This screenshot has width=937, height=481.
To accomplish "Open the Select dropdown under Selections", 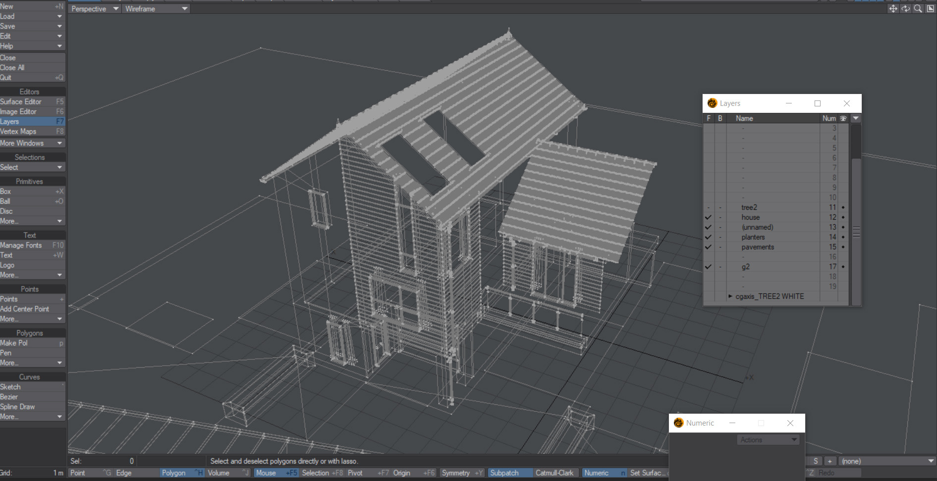I will 33,167.
